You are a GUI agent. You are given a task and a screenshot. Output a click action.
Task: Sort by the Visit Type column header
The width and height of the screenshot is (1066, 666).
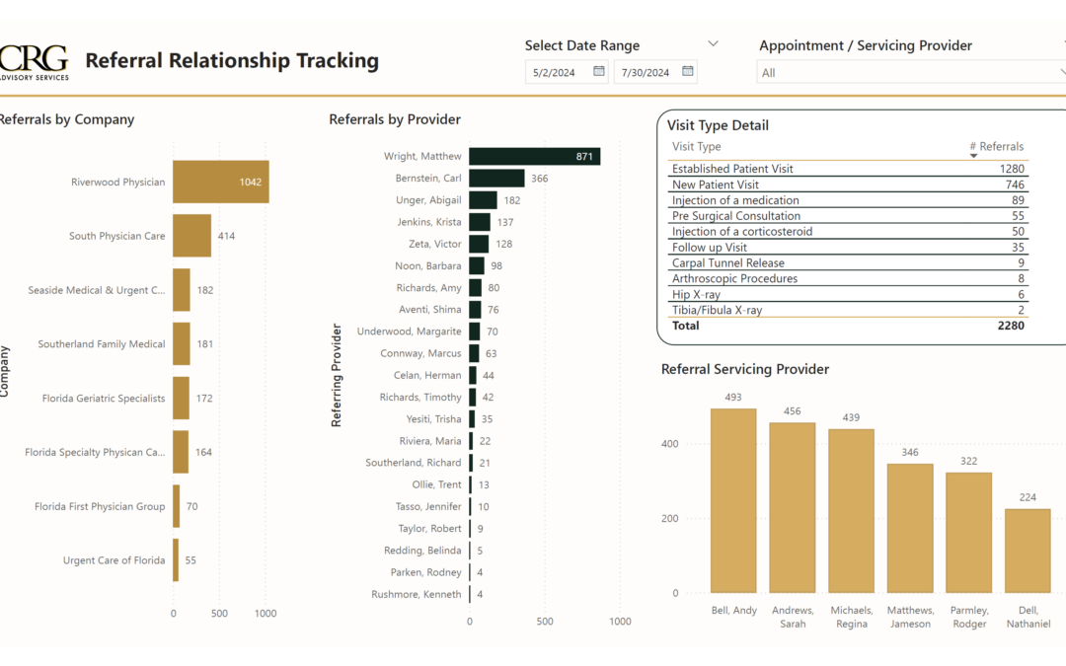coord(696,146)
